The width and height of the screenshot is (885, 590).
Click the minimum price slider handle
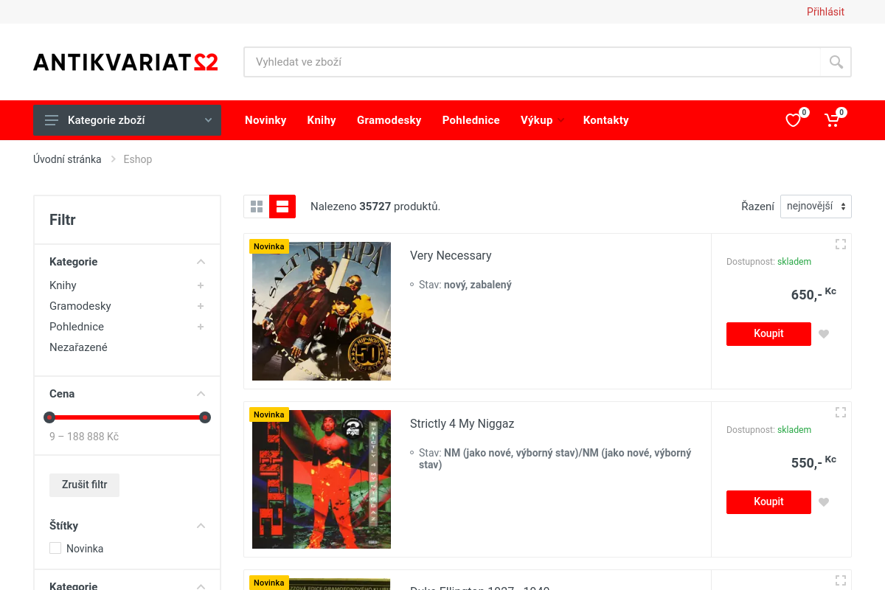tap(49, 417)
